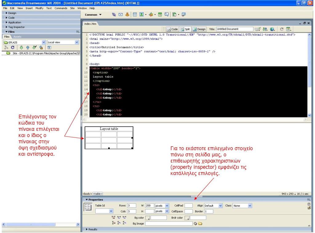This screenshot has width=315, height=233.
Task: Open the Table Id dropdown
Action: (x=111, y=211)
